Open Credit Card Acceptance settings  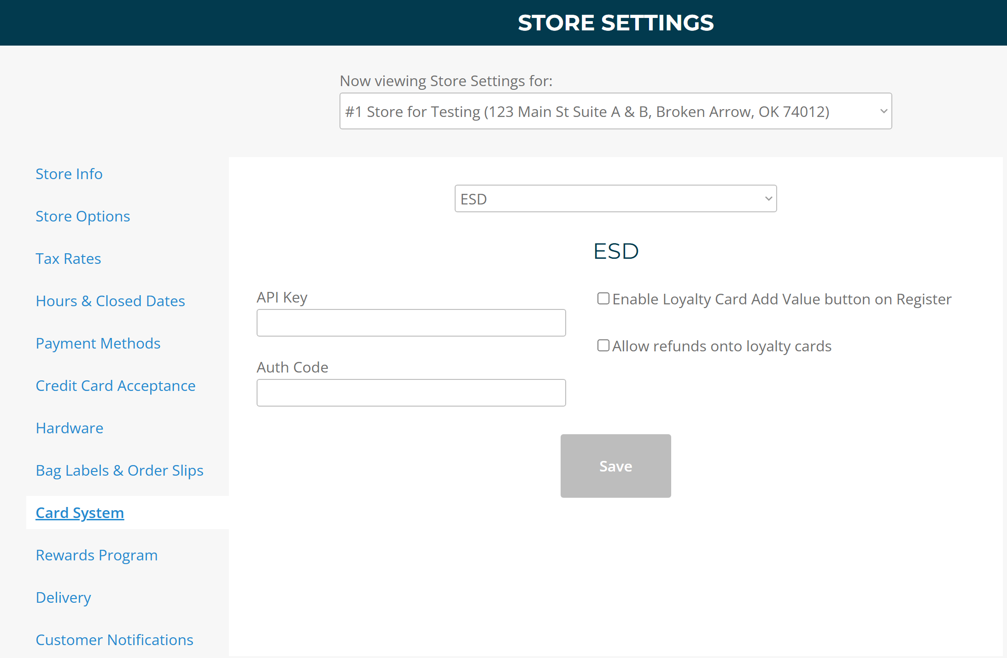[116, 386]
